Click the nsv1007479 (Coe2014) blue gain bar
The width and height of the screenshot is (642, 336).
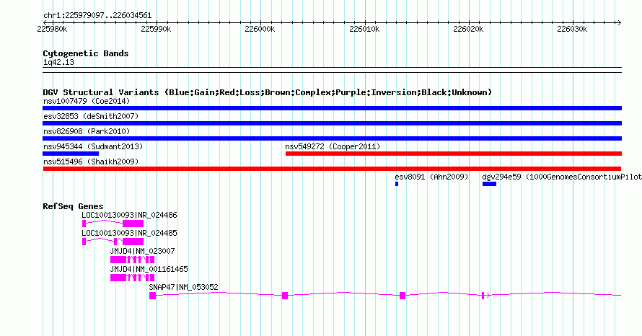pyautogui.click(x=332, y=108)
